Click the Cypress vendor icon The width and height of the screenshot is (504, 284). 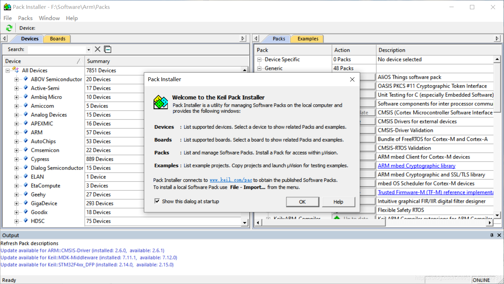pos(26,158)
